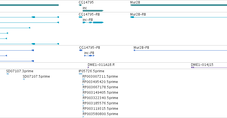Open the Mur2B-RB transcript label

pos(138,14)
